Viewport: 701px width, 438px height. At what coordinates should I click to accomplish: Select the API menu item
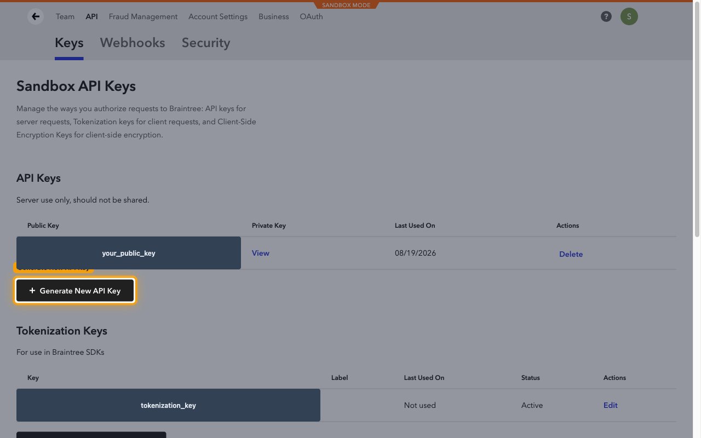[91, 16]
